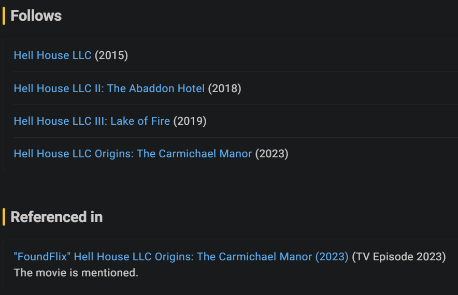Open the "FoundFlix" episode link
The image size is (458, 295).
181,257
